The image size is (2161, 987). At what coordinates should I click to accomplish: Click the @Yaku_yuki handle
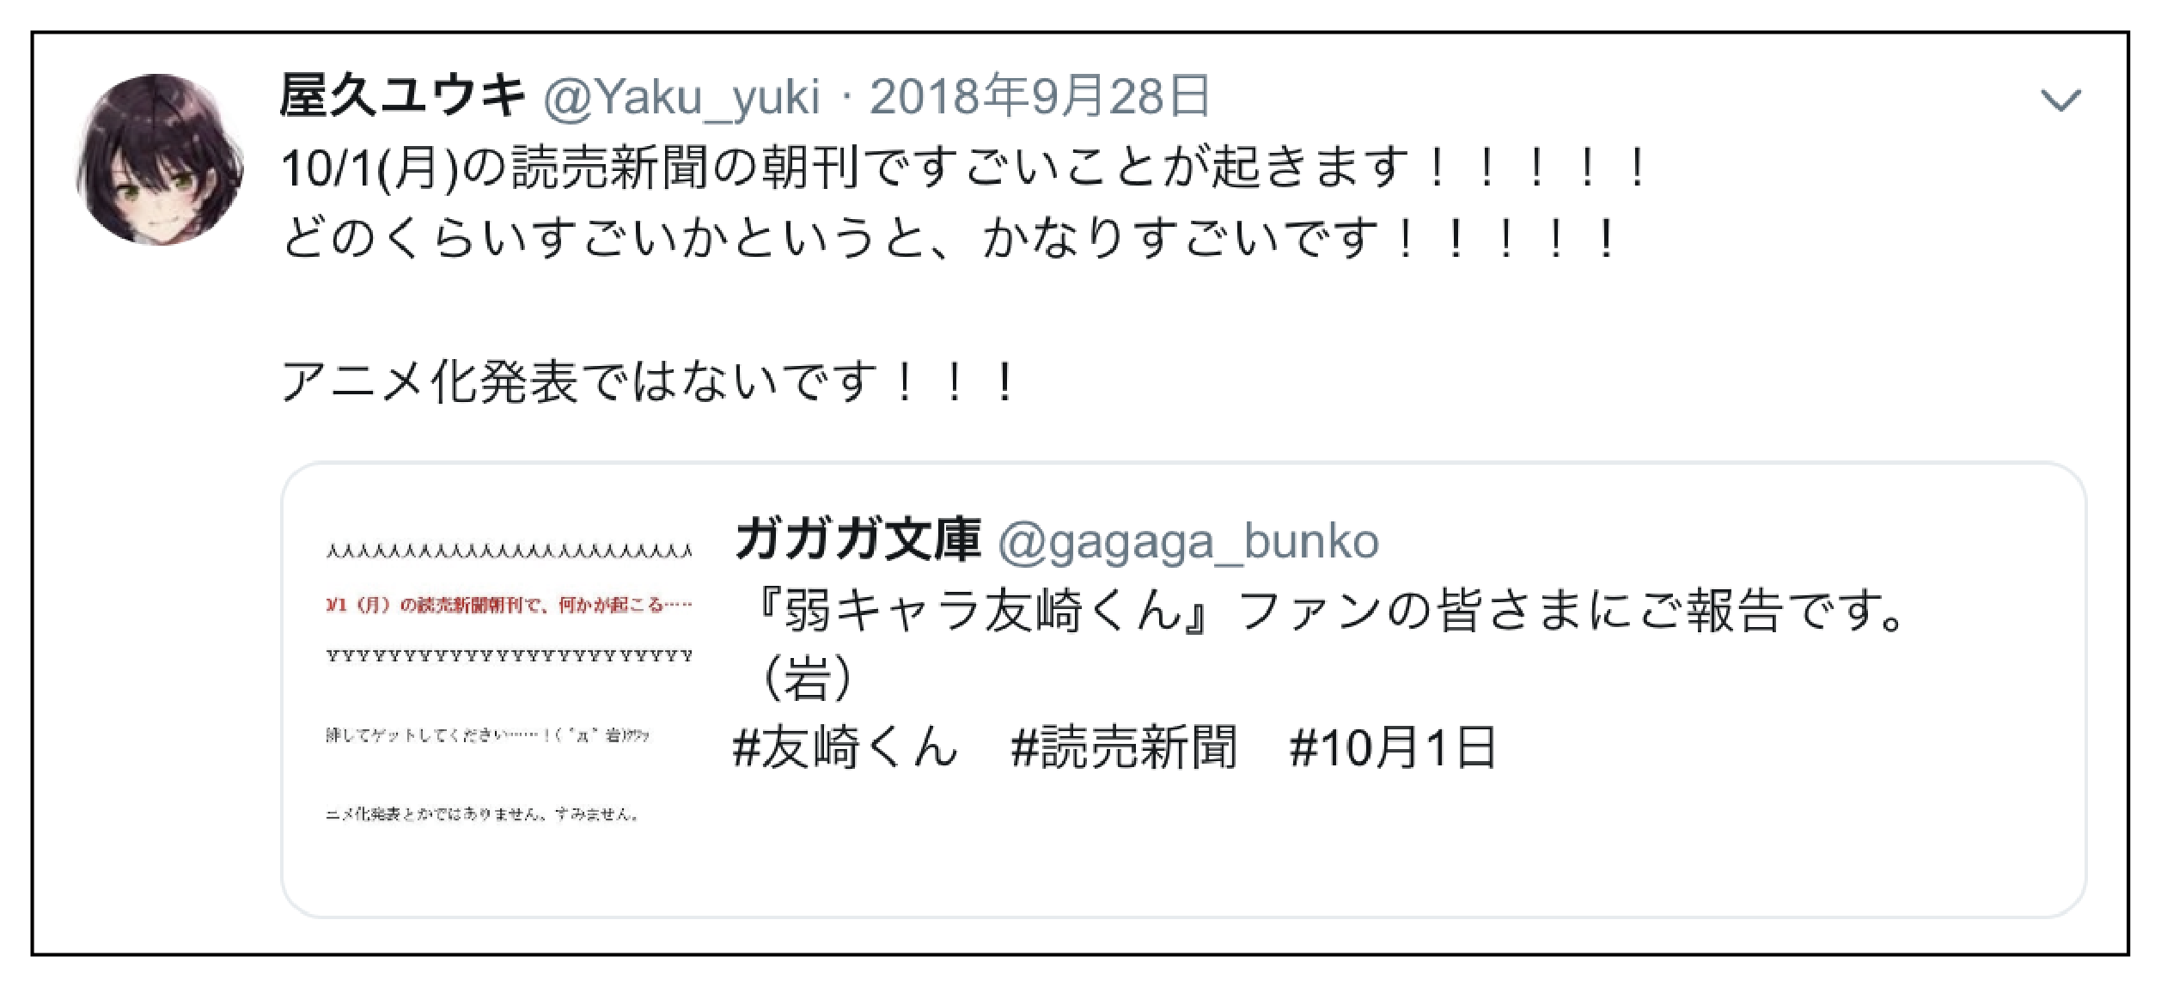click(x=681, y=97)
